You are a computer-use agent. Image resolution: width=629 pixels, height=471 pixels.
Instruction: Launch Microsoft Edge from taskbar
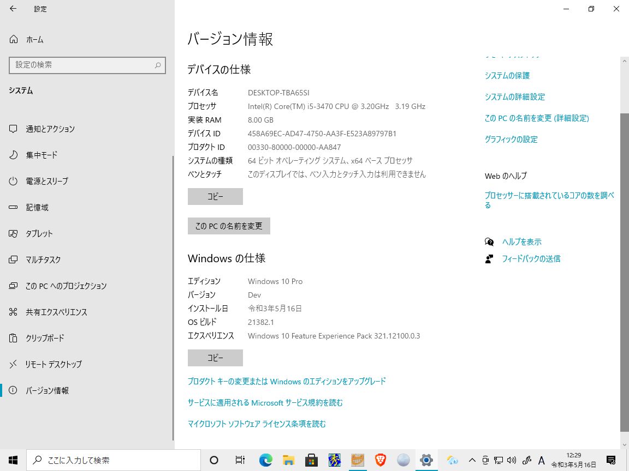[x=265, y=460]
